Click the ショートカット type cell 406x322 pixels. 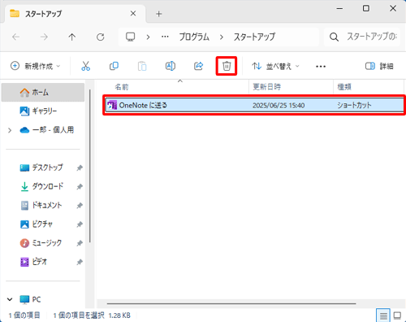point(354,105)
